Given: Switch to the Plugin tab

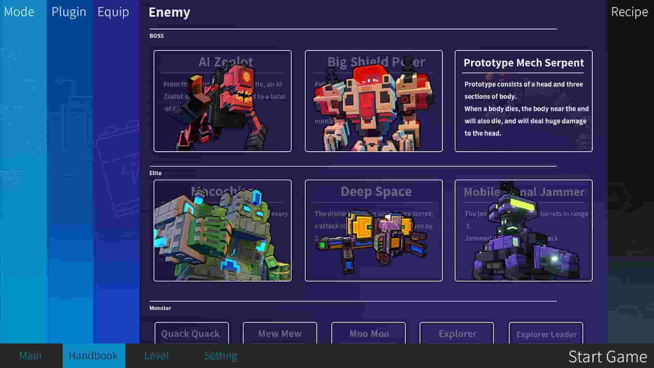Looking at the screenshot, I should tap(69, 12).
